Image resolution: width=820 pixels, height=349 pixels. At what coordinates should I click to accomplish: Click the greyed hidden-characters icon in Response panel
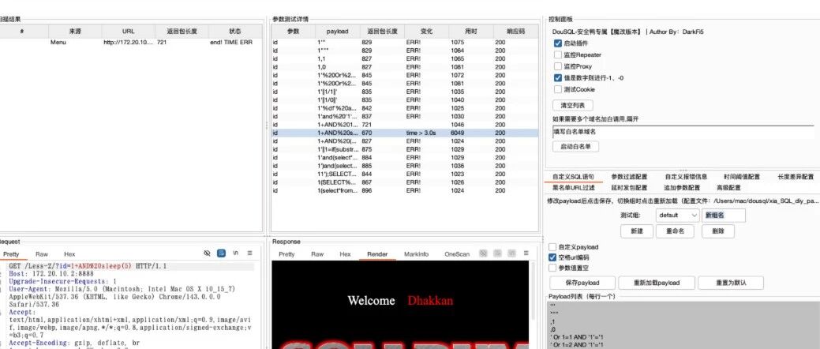pos(483,253)
